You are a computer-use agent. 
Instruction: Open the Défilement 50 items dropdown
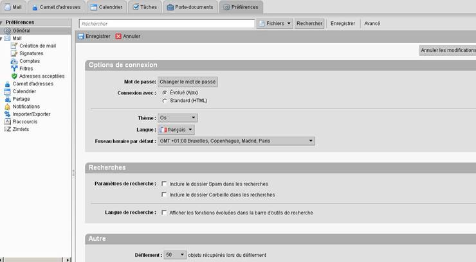(x=175, y=255)
